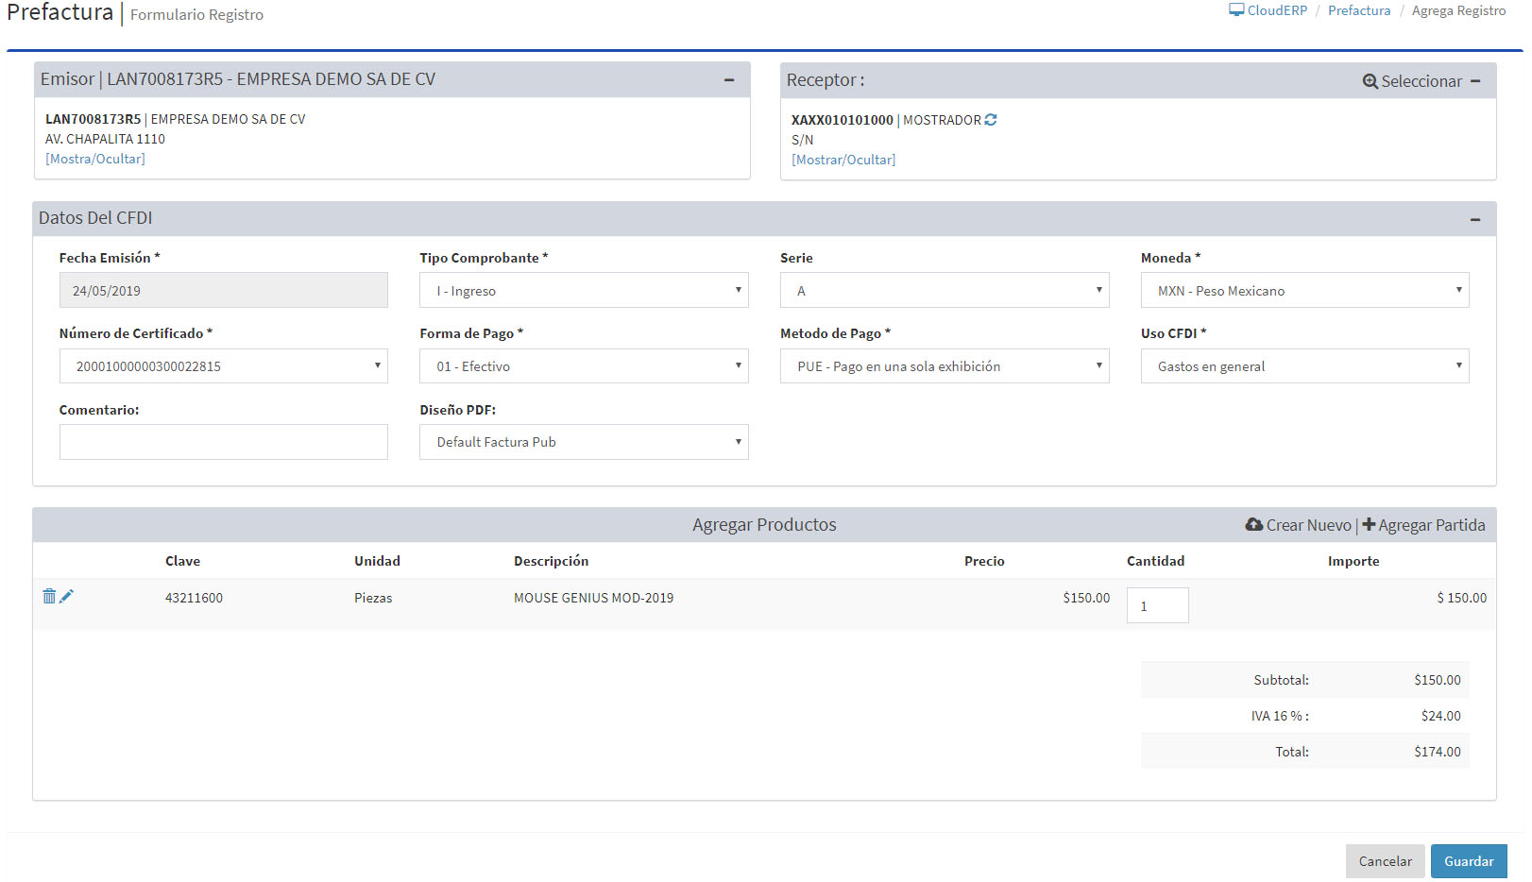Screen dimensions: 1532x882
Task: Click the magnifier icon next to Seleccionar
Action: (x=1370, y=81)
